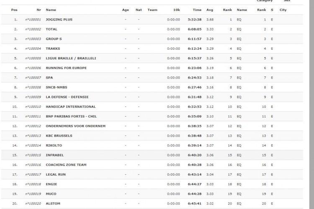Select finish time 6:11:57
This screenshot has height=209, width=314.
click(x=194, y=39)
